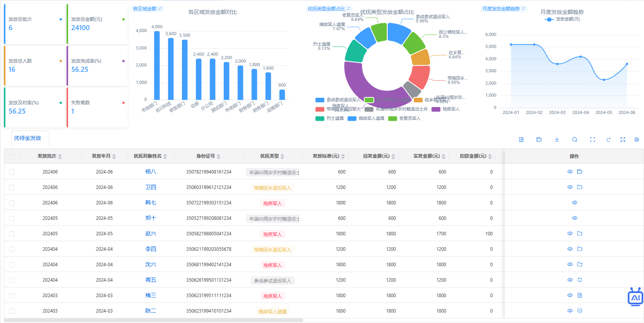Sort the table by 身份证号 column
Screen dimensions: 644x323
point(218,156)
